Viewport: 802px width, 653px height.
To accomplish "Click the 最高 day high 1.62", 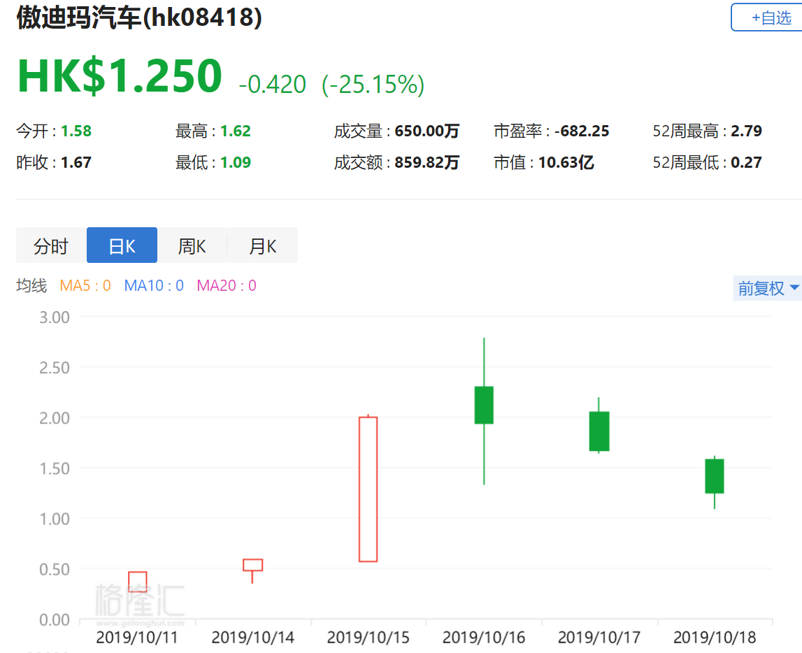I will (x=235, y=131).
